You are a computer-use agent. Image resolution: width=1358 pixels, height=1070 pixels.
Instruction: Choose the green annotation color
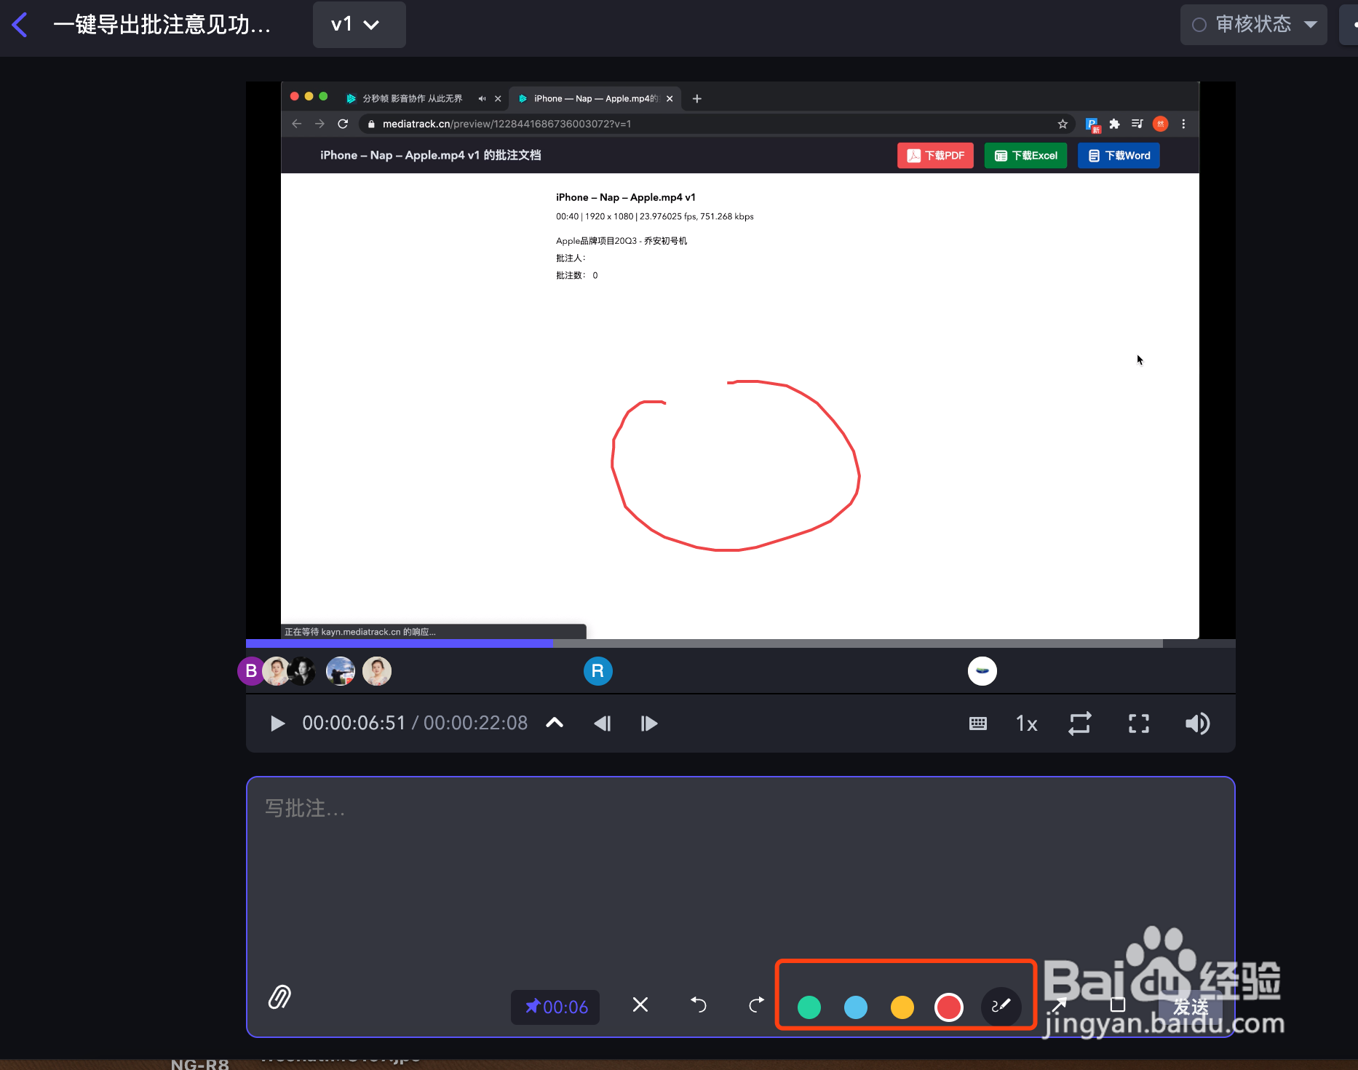tap(809, 1007)
